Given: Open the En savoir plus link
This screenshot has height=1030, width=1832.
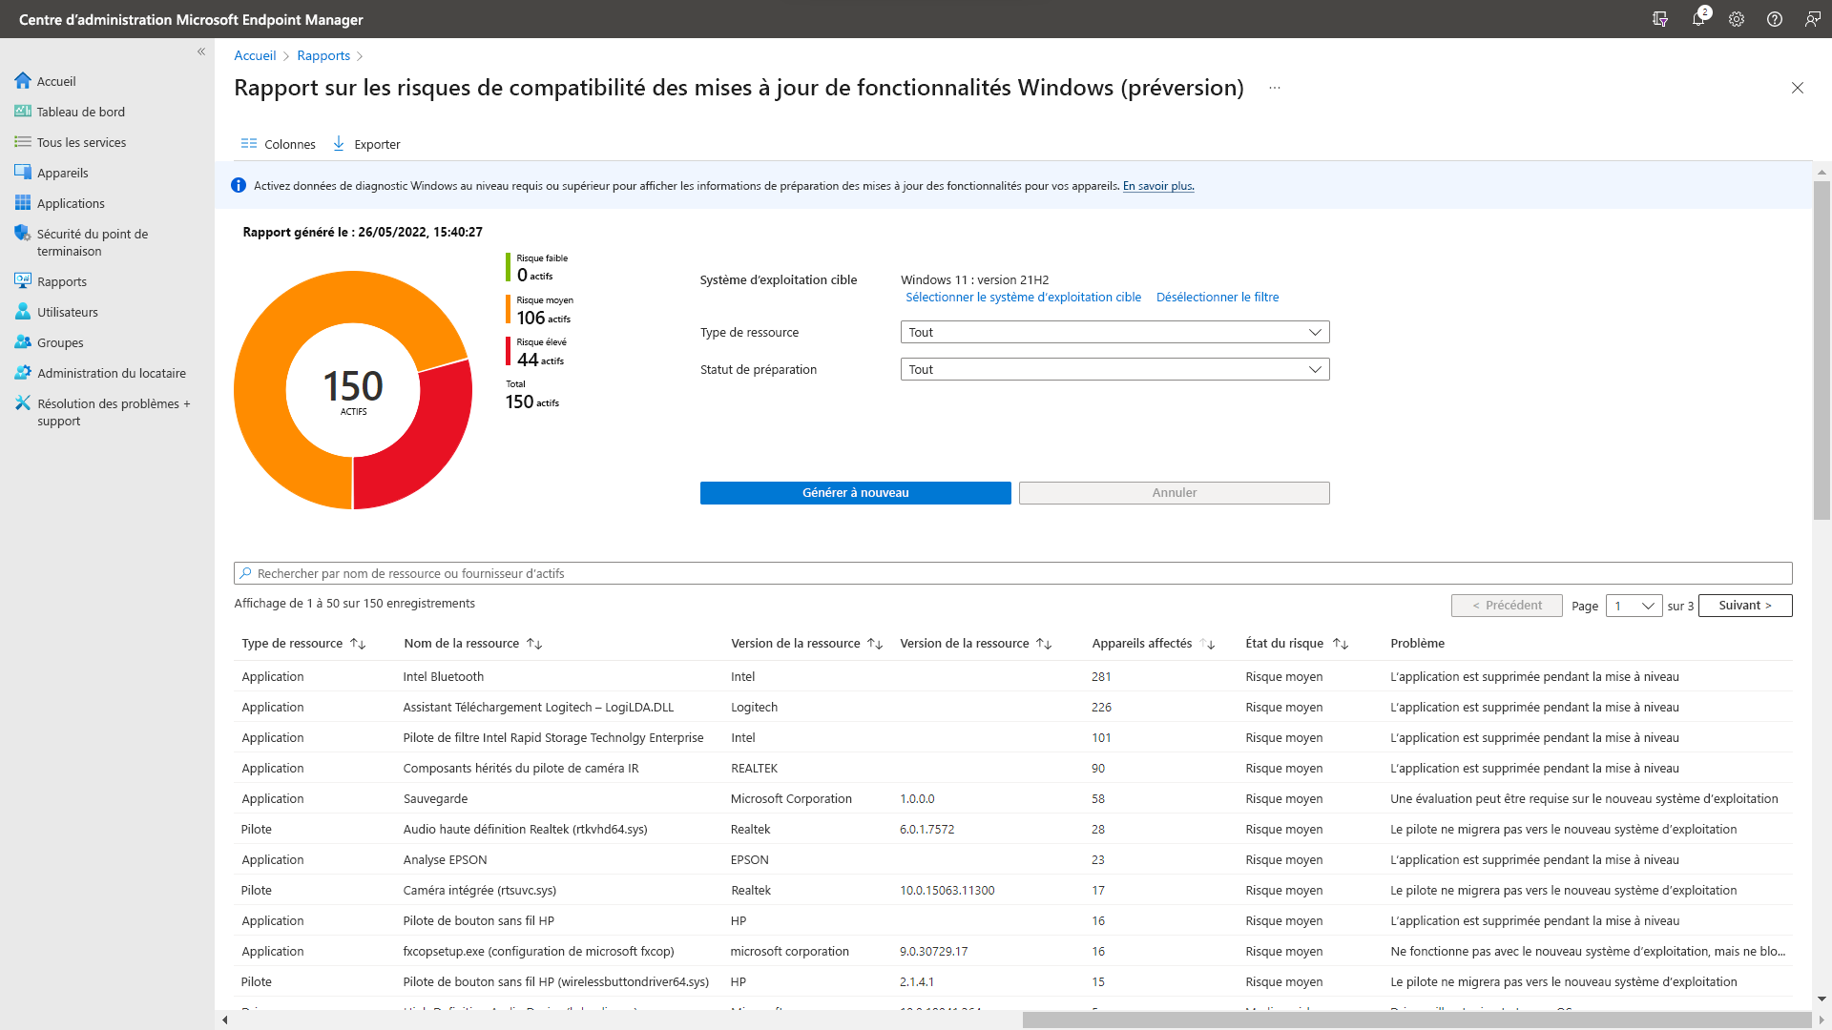Looking at the screenshot, I should (x=1158, y=186).
